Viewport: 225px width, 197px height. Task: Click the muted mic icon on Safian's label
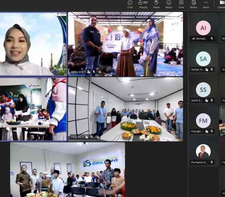point(212,70)
